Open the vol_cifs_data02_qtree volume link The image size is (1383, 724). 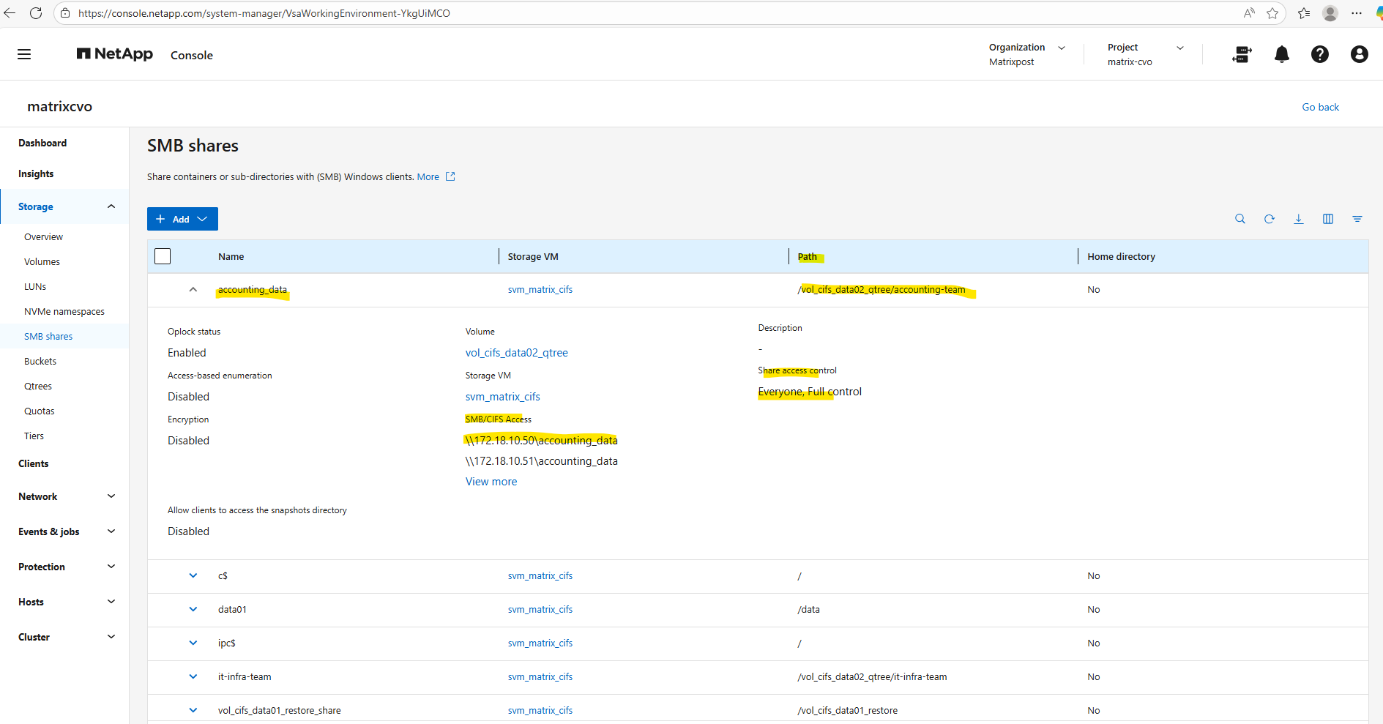click(x=516, y=353)
